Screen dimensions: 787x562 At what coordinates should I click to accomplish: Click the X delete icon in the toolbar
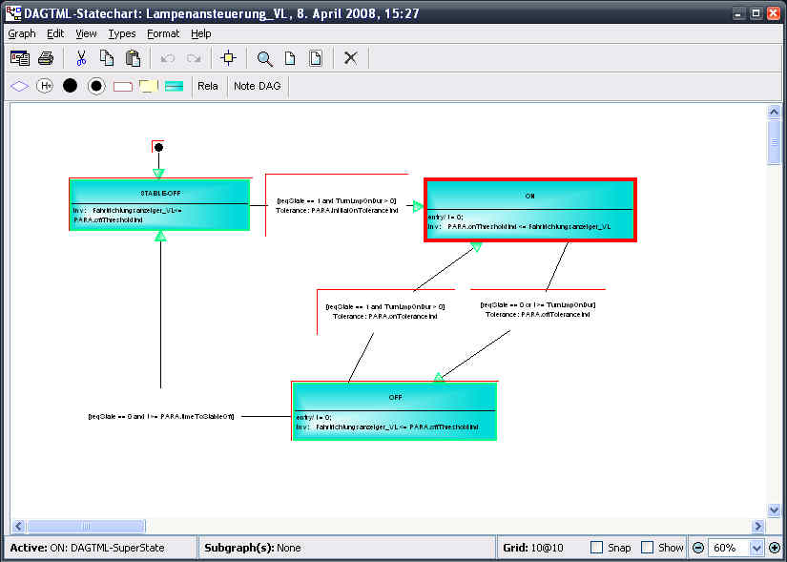pyautogui.click(x=350, y=58)
